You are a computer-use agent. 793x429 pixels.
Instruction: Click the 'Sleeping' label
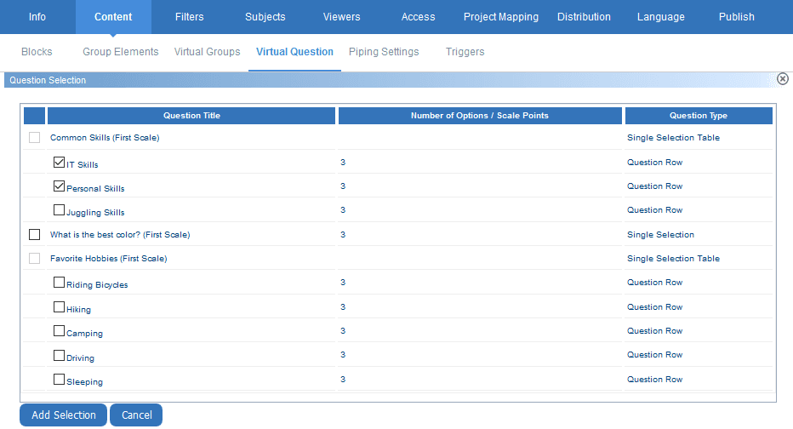pos(84,382)
